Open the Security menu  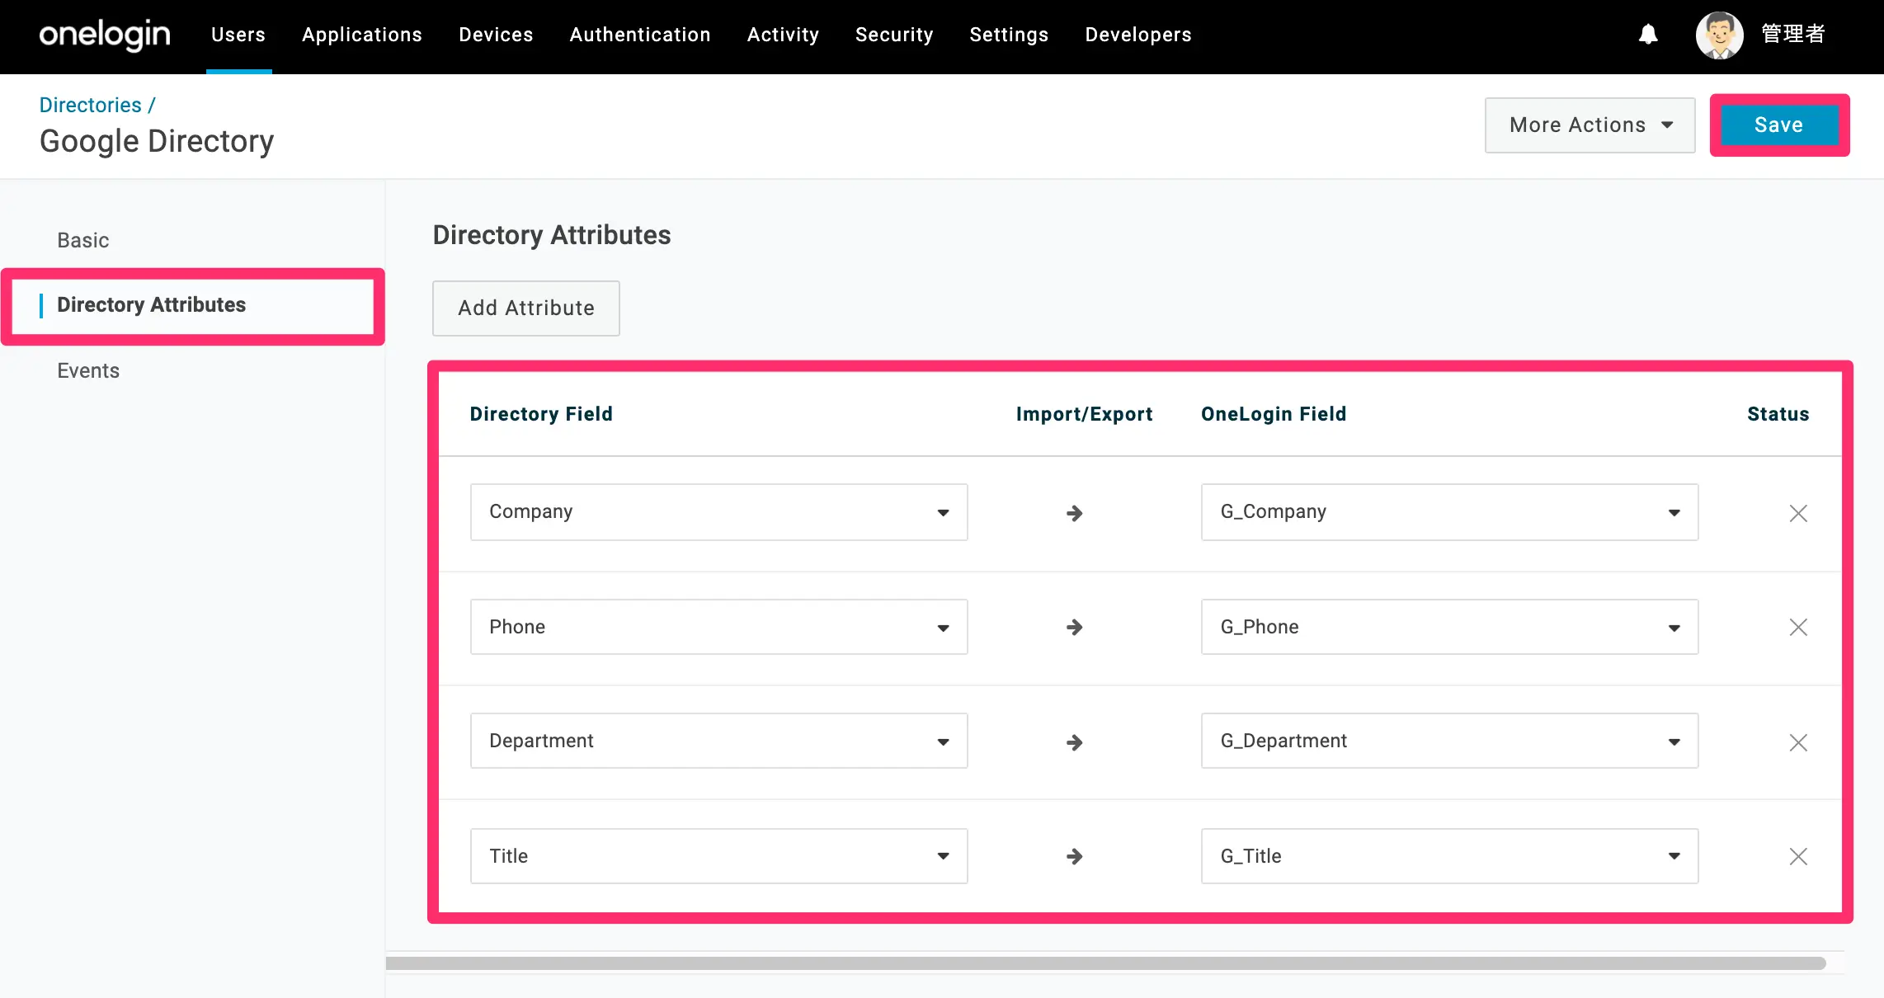894,35
